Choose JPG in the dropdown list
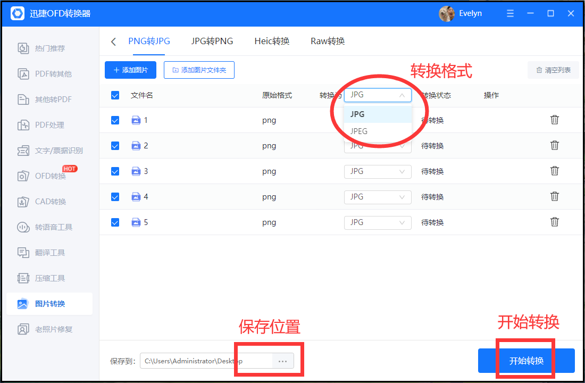The image size is (585, 383). (378, 114)
